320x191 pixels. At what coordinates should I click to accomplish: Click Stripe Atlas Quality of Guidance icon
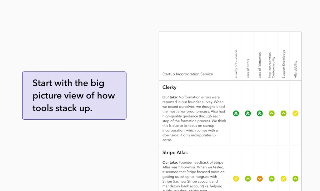coord(236,179)
